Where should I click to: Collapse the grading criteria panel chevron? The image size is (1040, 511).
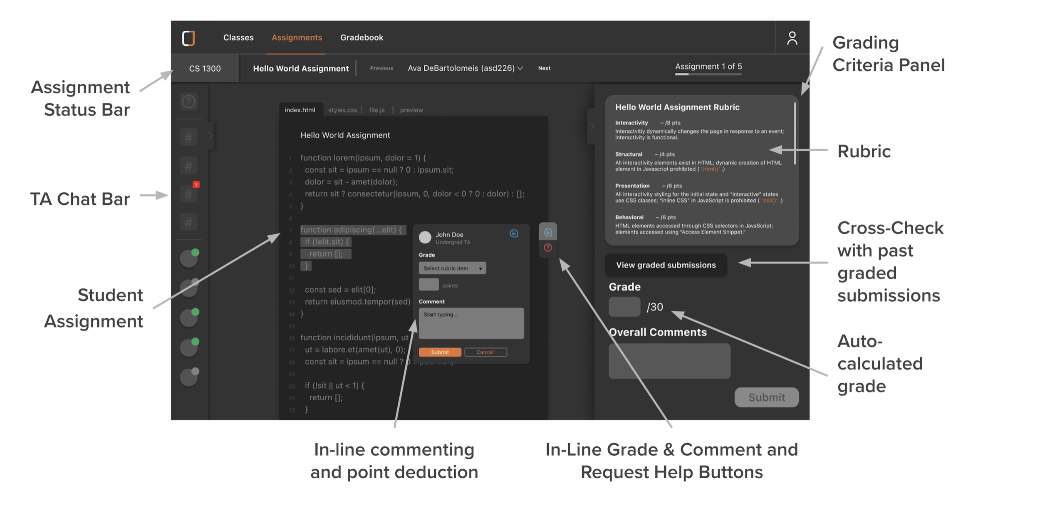[592, 126]
